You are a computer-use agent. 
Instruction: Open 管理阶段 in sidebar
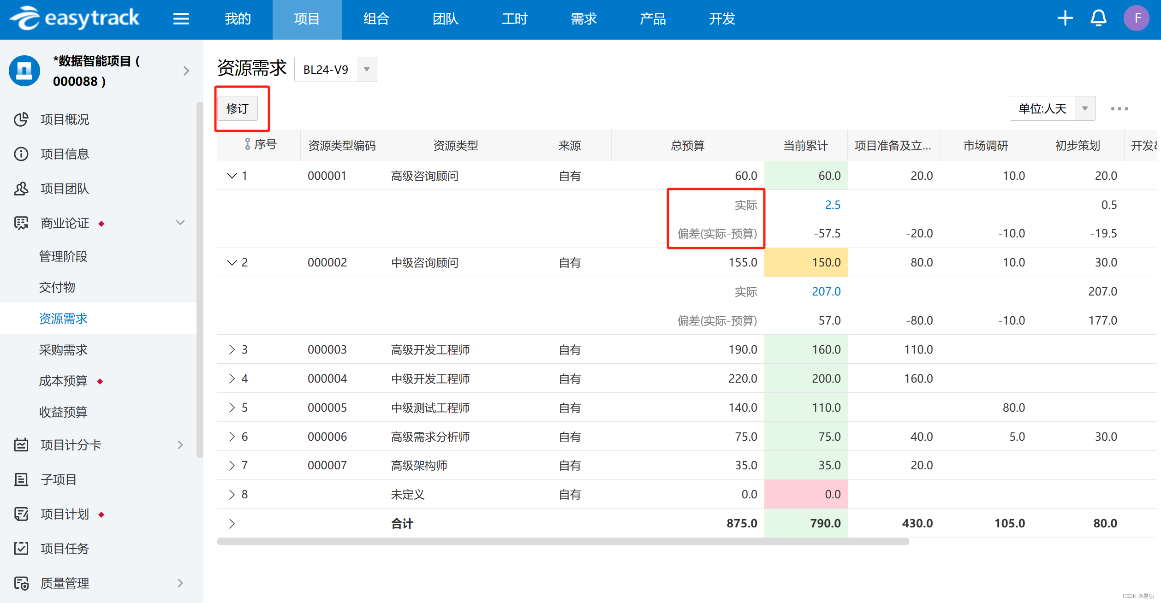[63, 256]
